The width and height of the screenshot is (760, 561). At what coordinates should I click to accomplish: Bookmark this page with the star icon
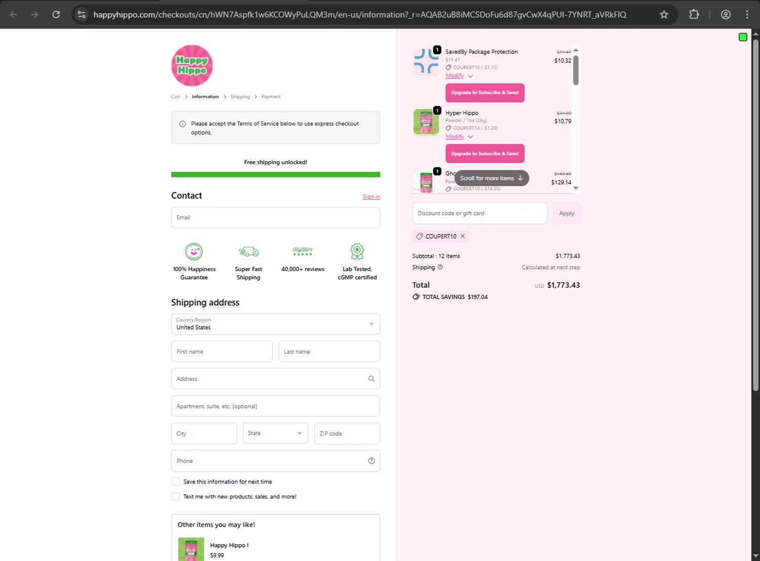pos(664,15)
